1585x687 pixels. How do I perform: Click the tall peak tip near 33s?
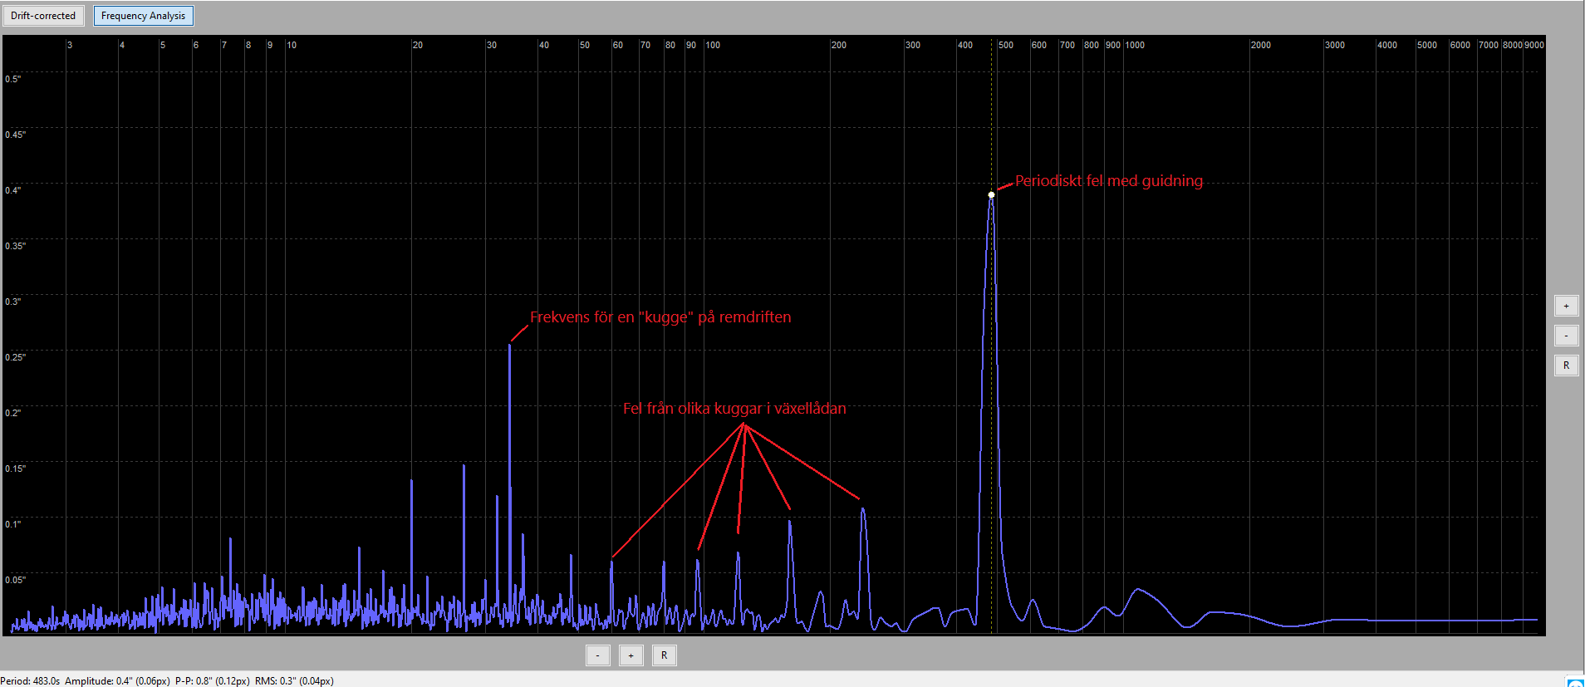pos(509,346)
